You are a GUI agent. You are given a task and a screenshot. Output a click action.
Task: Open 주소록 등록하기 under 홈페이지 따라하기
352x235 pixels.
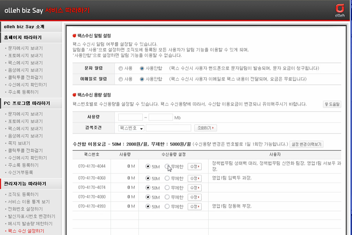coord(23,92)
